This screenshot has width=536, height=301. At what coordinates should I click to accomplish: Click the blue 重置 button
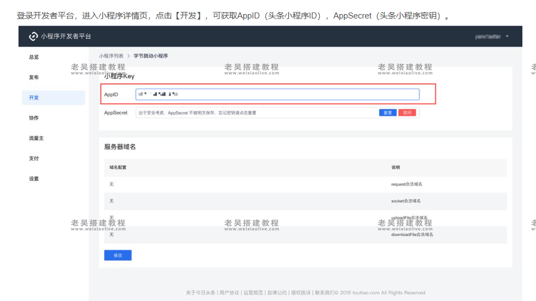click(387, 112)
